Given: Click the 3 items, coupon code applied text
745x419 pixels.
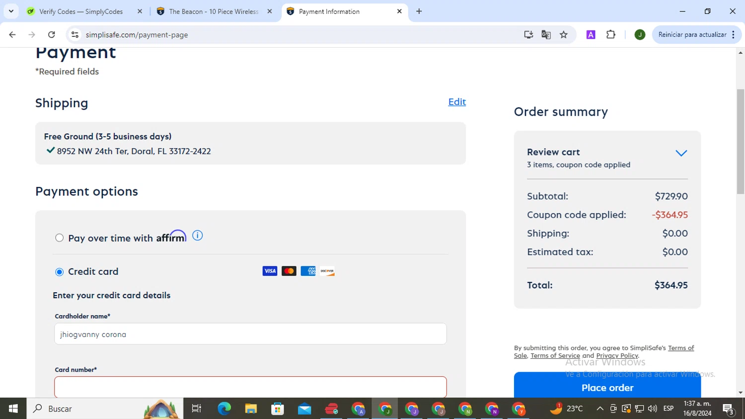Looking at the screenshot, I should 579,165.
